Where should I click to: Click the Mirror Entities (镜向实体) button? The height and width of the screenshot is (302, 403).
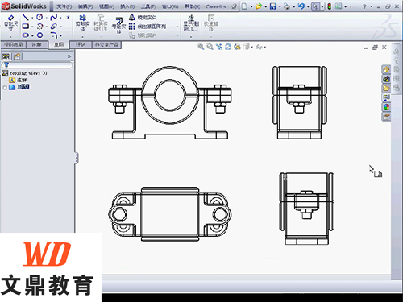point(143,18)
